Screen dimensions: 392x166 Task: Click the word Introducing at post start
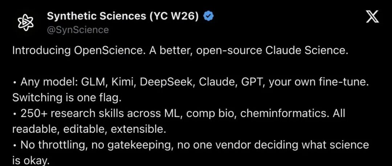point(41,51)
